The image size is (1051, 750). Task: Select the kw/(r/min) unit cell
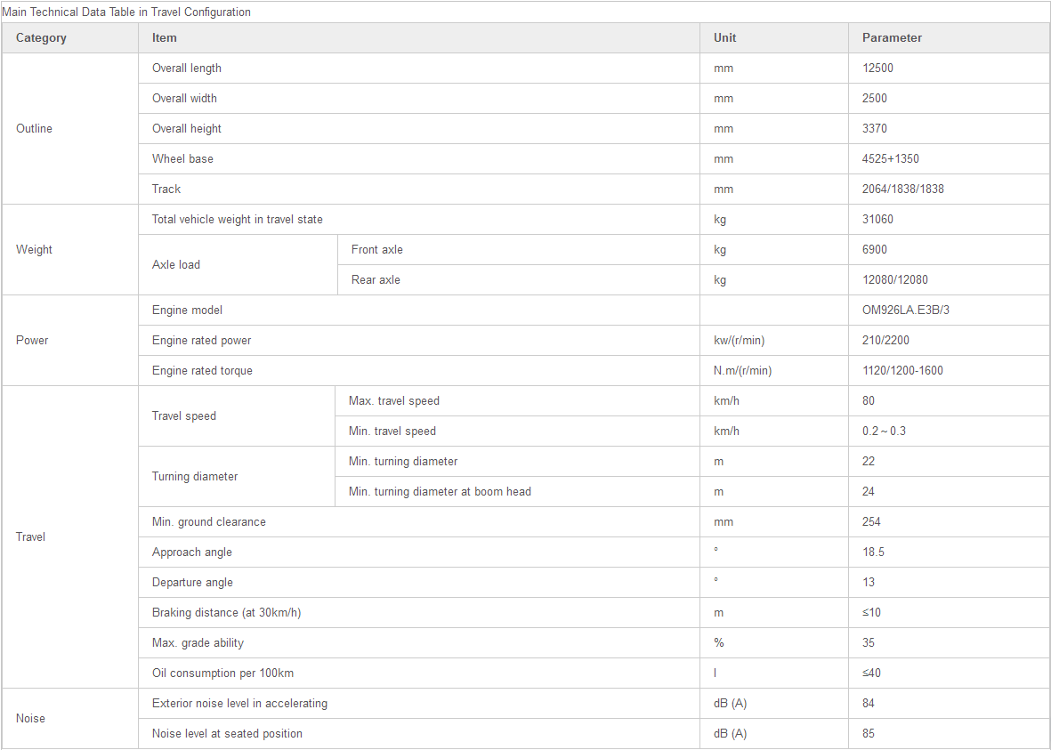click(x=773, y=341)
